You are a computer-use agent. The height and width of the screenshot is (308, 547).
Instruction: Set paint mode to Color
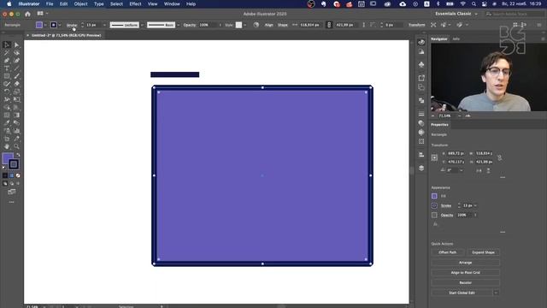[x=5, y=175]
